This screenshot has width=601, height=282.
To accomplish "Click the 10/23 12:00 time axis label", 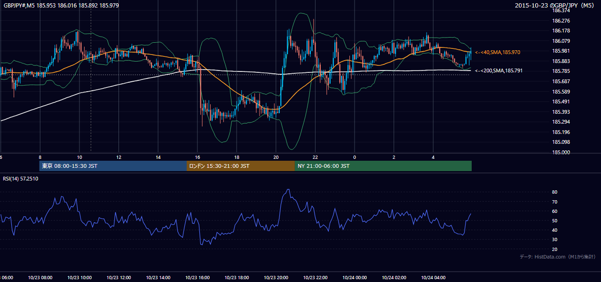I will [x=119, y=278].
